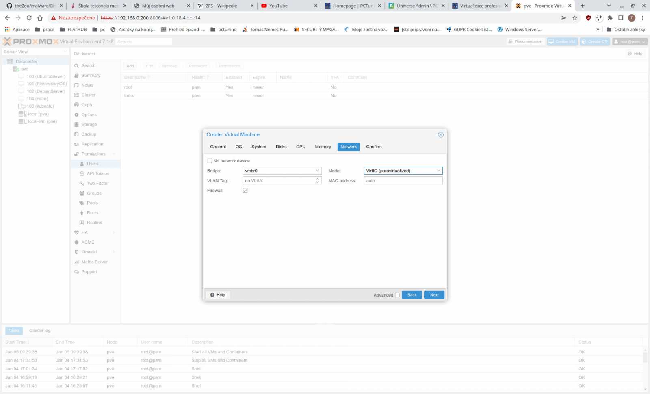The width and height of the screenshot is (650, 394).
Task: Toggle the Firewall checkbox in the dialog
Action: pyautogui.click(x=245, y=191)
